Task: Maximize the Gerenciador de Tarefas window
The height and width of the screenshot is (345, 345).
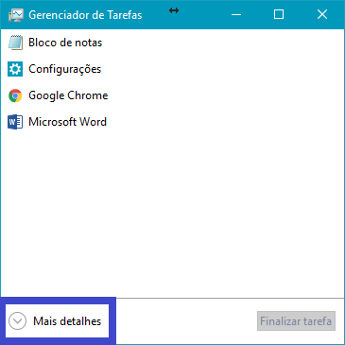Action: (x=279, y=14)
